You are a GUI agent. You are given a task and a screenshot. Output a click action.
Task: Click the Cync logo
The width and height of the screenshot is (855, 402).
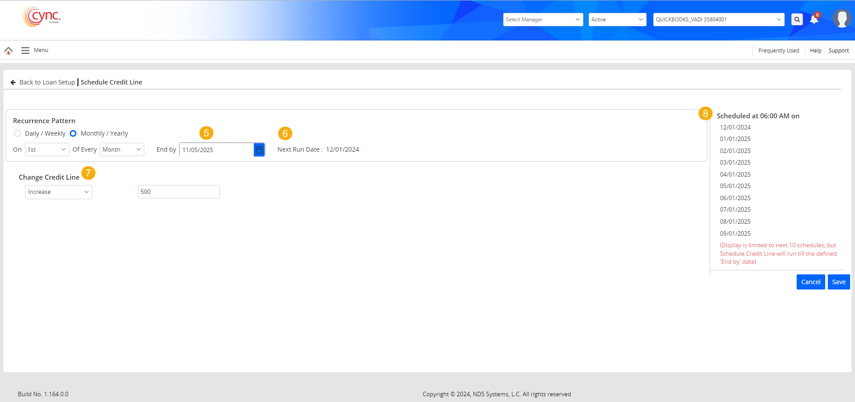(x=42, y=17)
